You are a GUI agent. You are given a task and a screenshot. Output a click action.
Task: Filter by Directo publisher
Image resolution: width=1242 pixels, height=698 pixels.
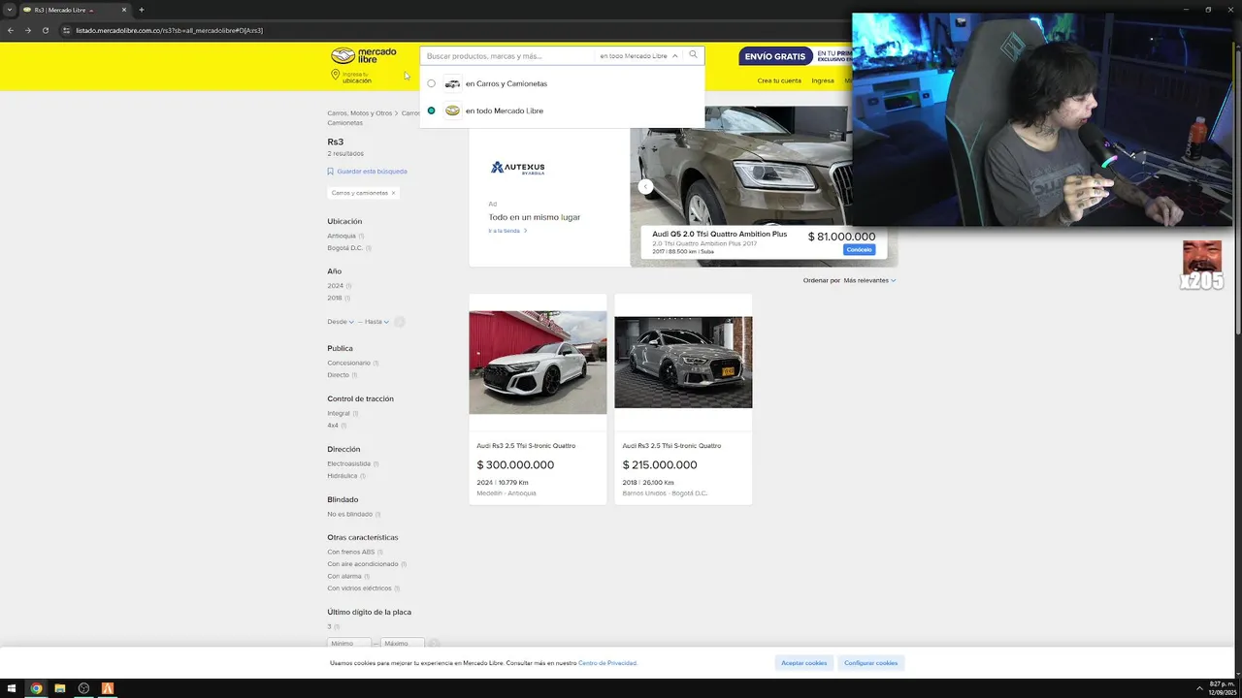[339, 374]
